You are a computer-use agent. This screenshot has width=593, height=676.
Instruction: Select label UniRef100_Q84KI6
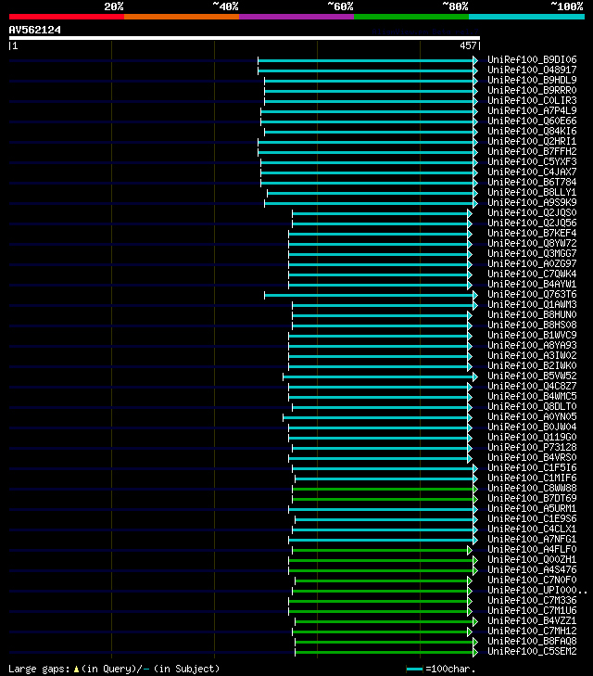(x=532, y=131)
